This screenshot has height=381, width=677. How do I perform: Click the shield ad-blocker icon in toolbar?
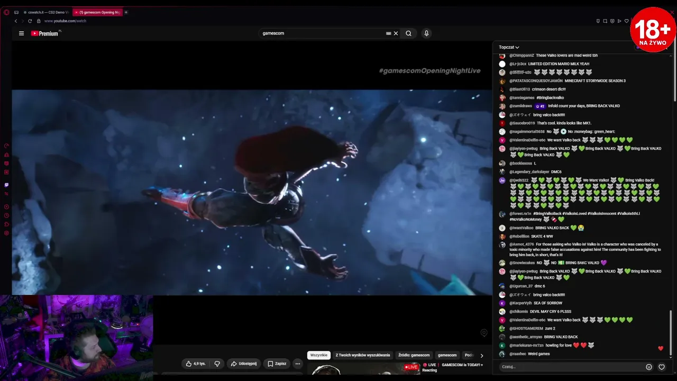click(x=612, y=21)
